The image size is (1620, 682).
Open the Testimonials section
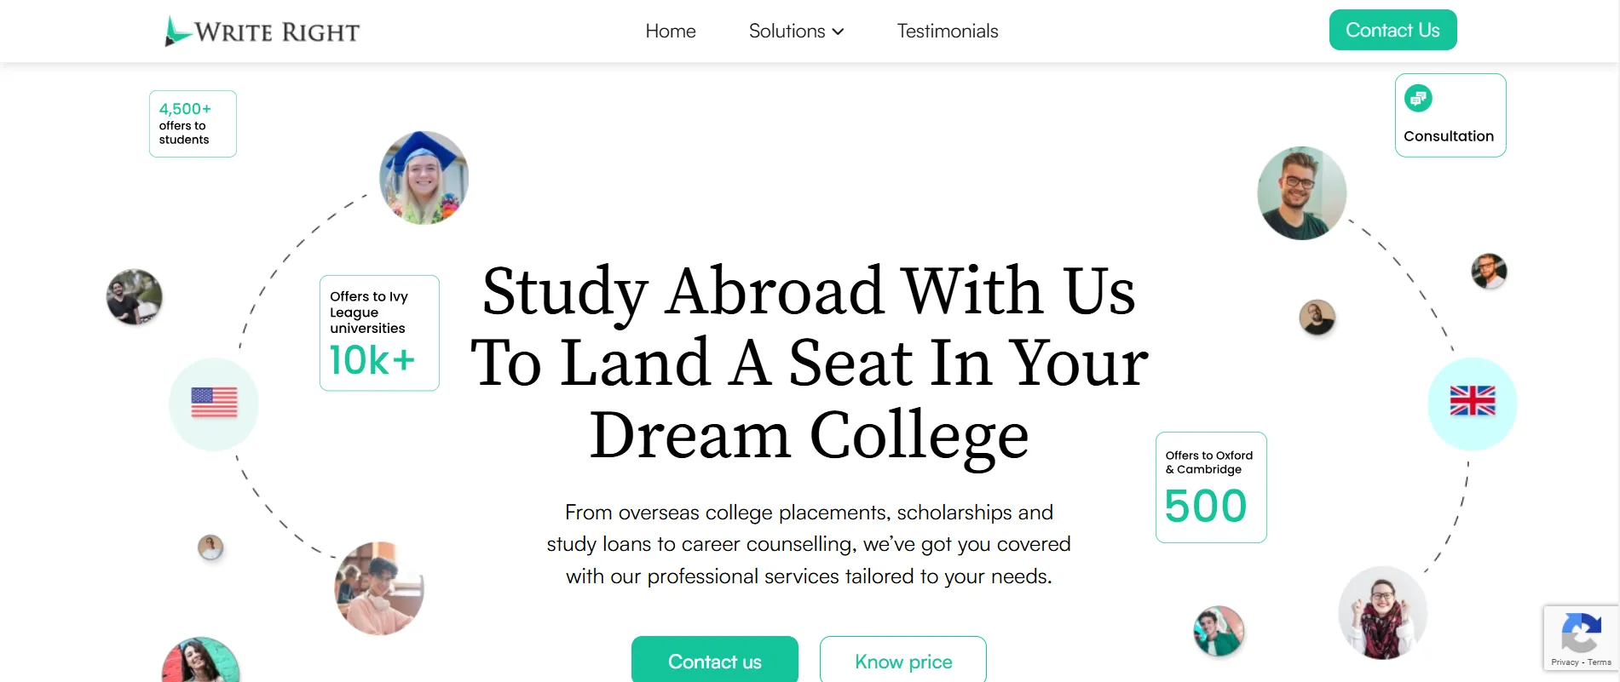[x=947, y=32]
